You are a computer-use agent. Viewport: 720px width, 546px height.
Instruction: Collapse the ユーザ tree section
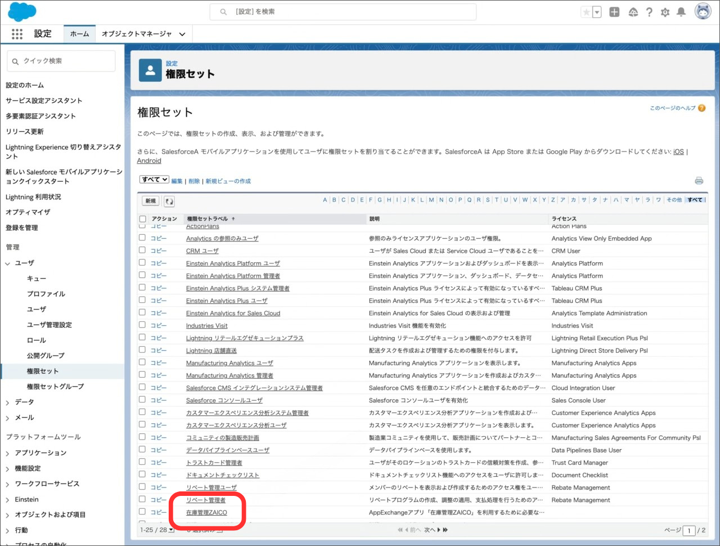point(8,263)
